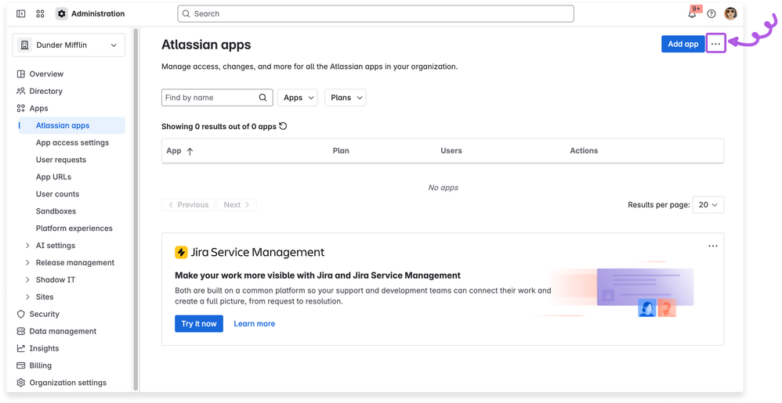The image size is (782, 403).
Task: Expand AI settings in sidebar
Action: pos(28,246)
